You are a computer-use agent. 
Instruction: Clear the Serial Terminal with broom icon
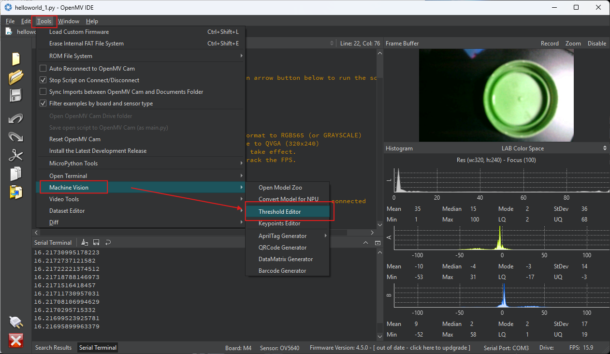85,242
